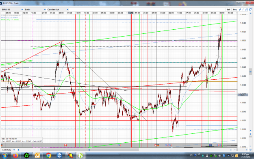Open the Candlestick chart type dropdown
Screen dimensions: 254x159
coord(58,10)
